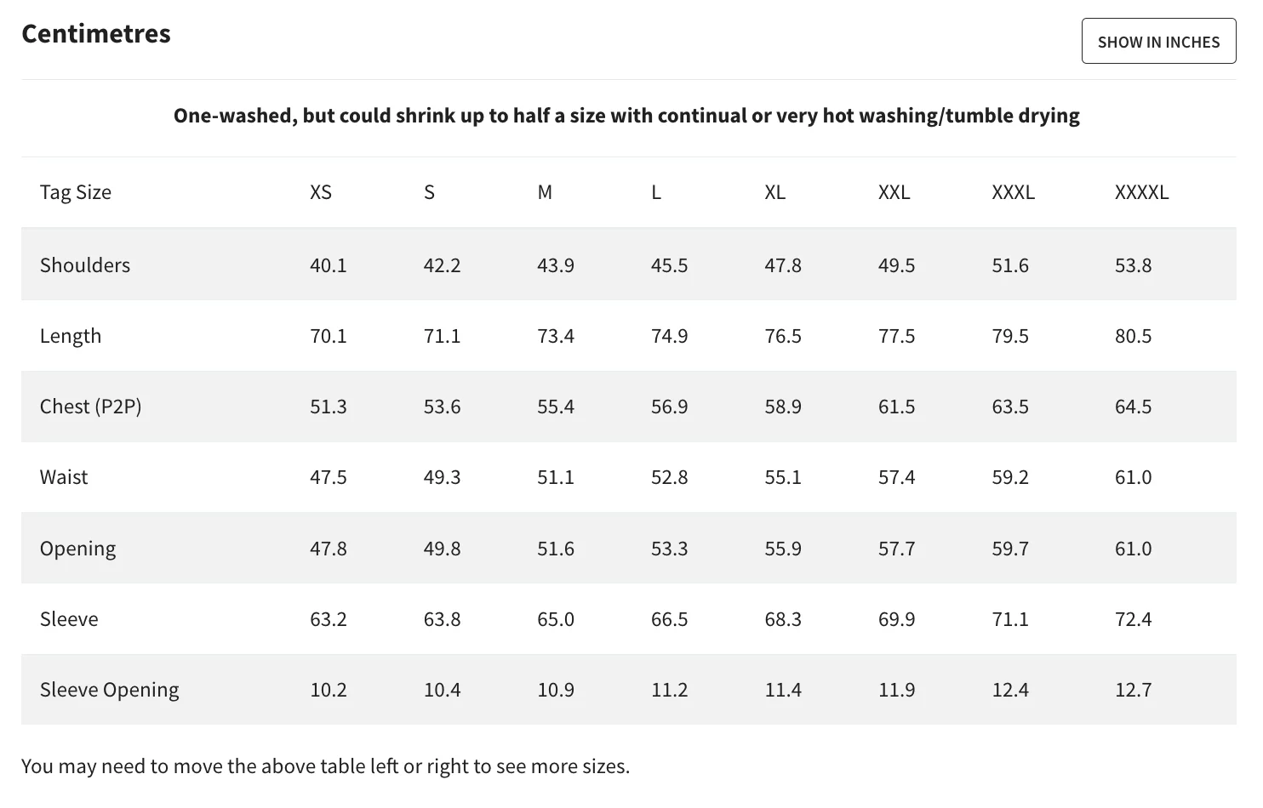
Task: Select the Length row label
Action: [x=71, y=336]
